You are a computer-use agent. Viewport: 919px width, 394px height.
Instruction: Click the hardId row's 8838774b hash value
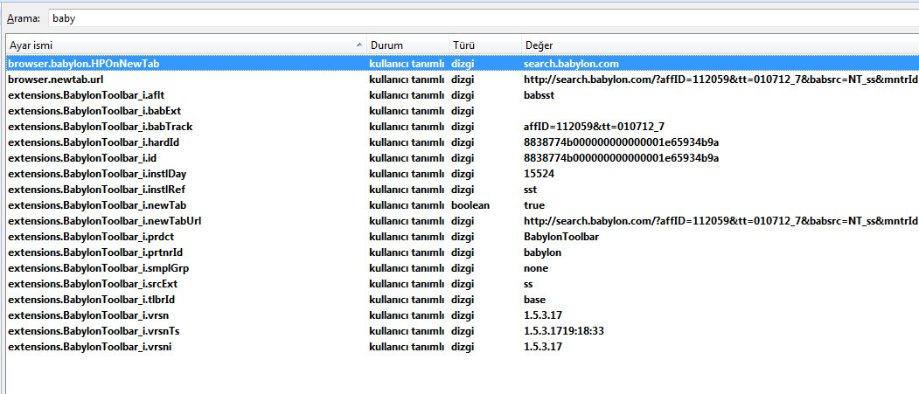621,142
